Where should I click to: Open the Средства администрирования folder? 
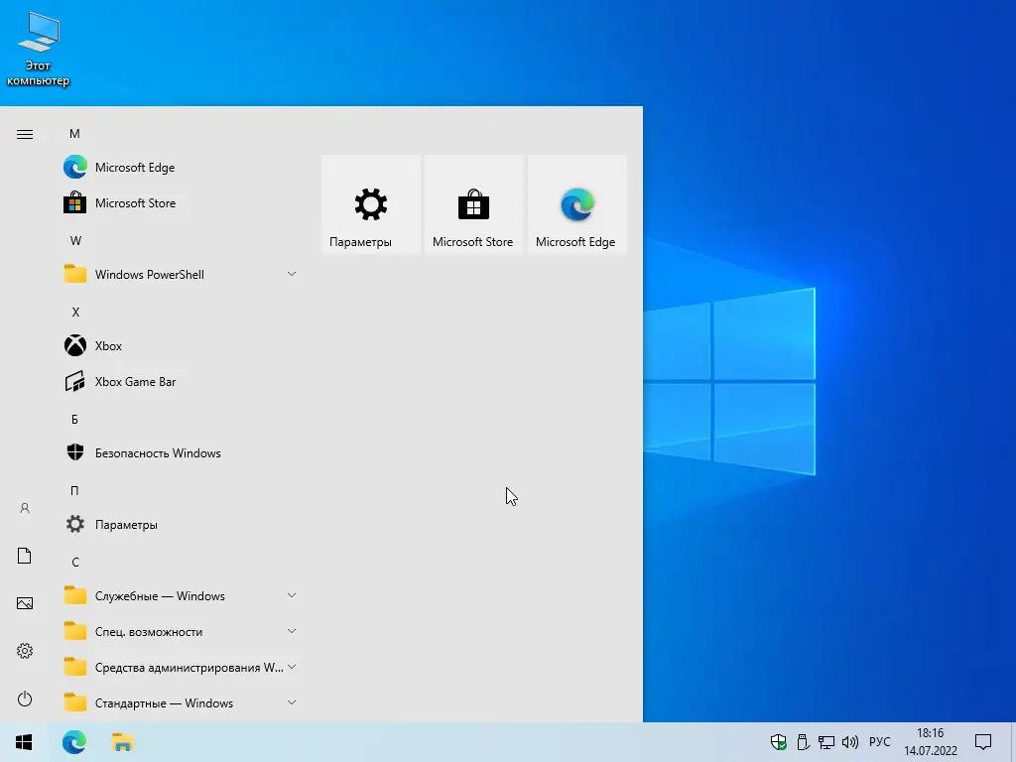point(181,667)
